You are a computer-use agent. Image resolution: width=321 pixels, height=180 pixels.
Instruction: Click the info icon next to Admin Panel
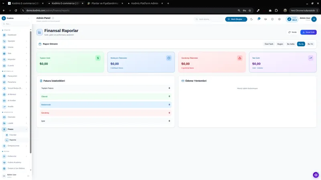coord(53,18)
